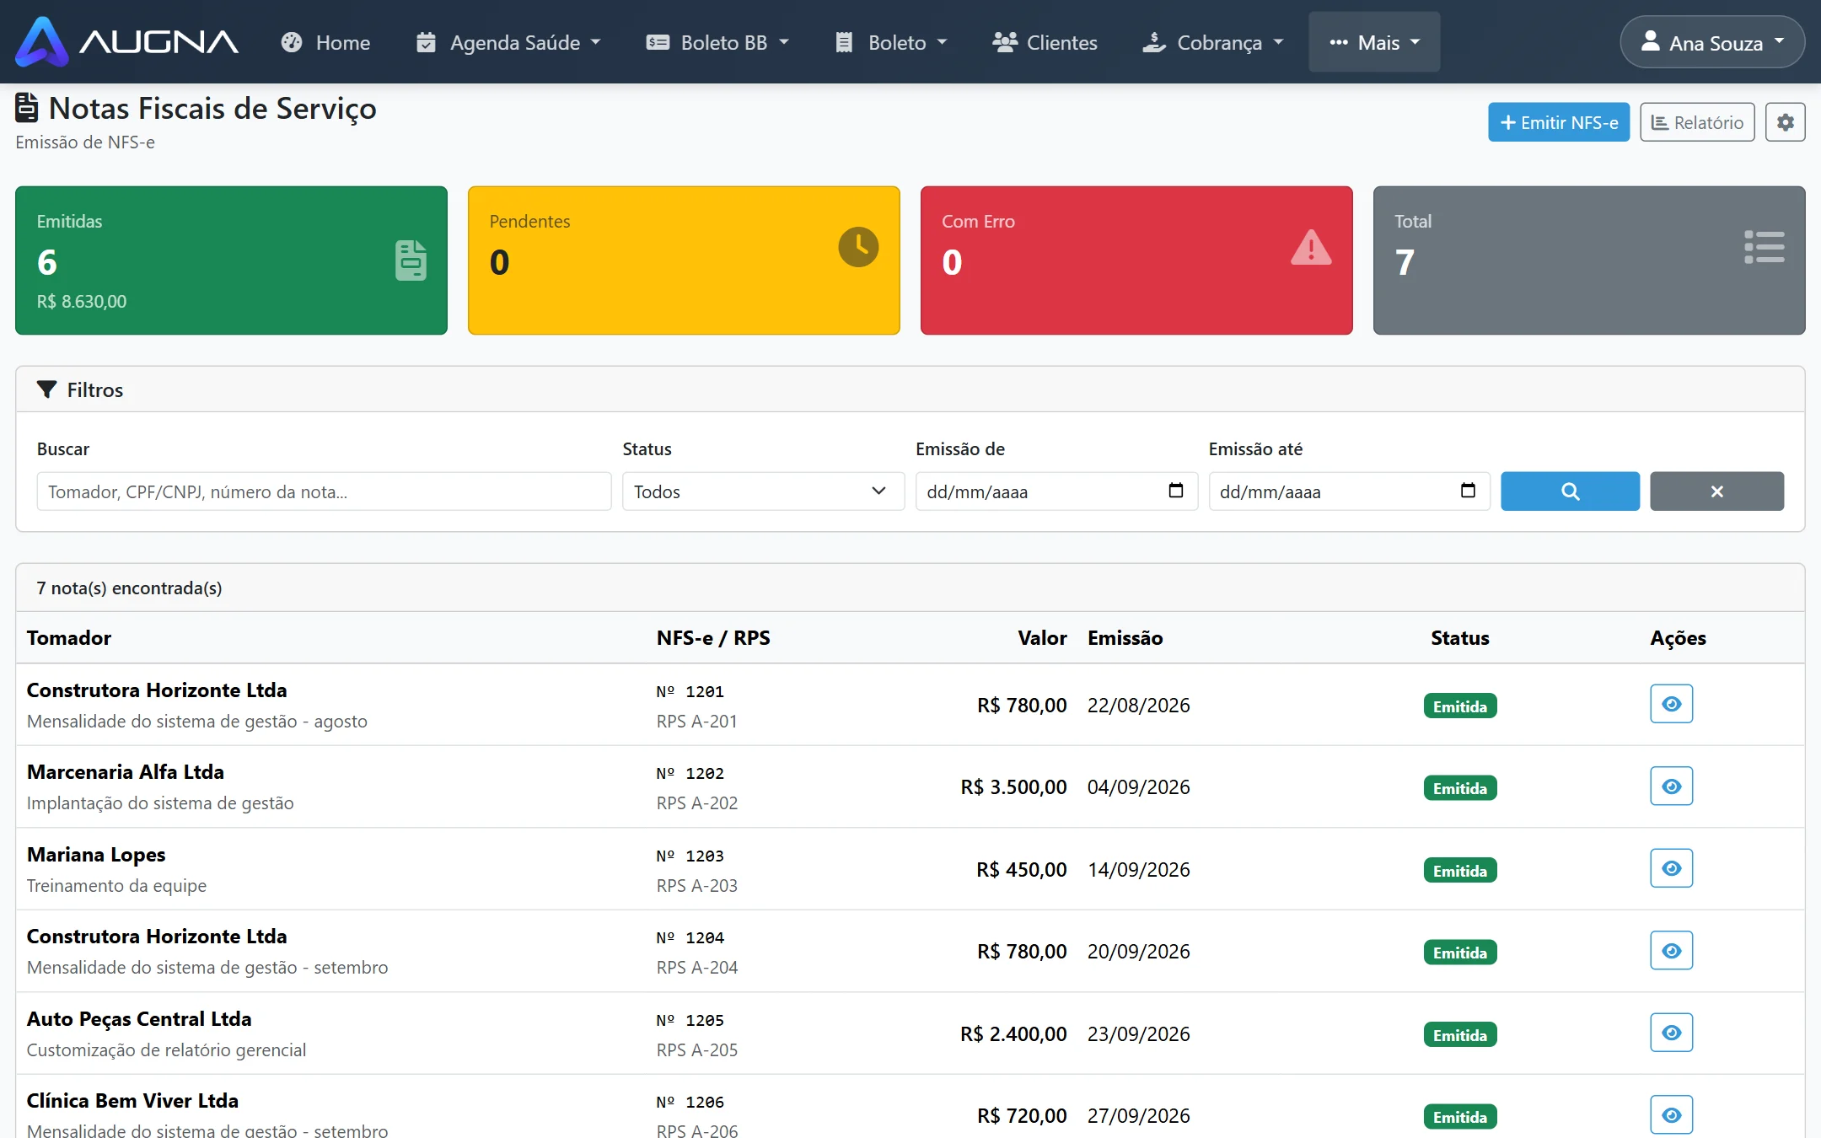Open the Agenda Saúde dropdown menu
This screenshot has height=1138, width=1821.
tap(508, 42)
